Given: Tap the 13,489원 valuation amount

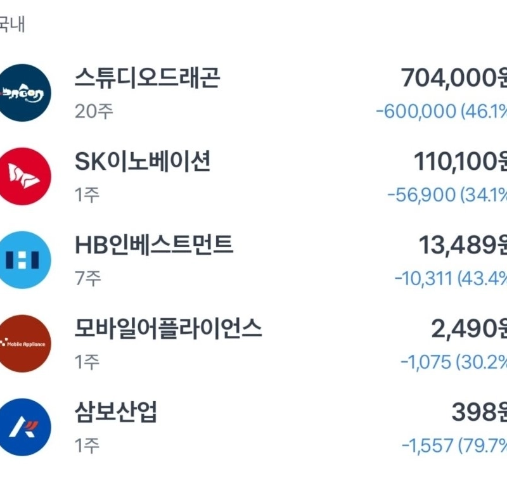Looking at the screenshot, I should tap(463, 245).
